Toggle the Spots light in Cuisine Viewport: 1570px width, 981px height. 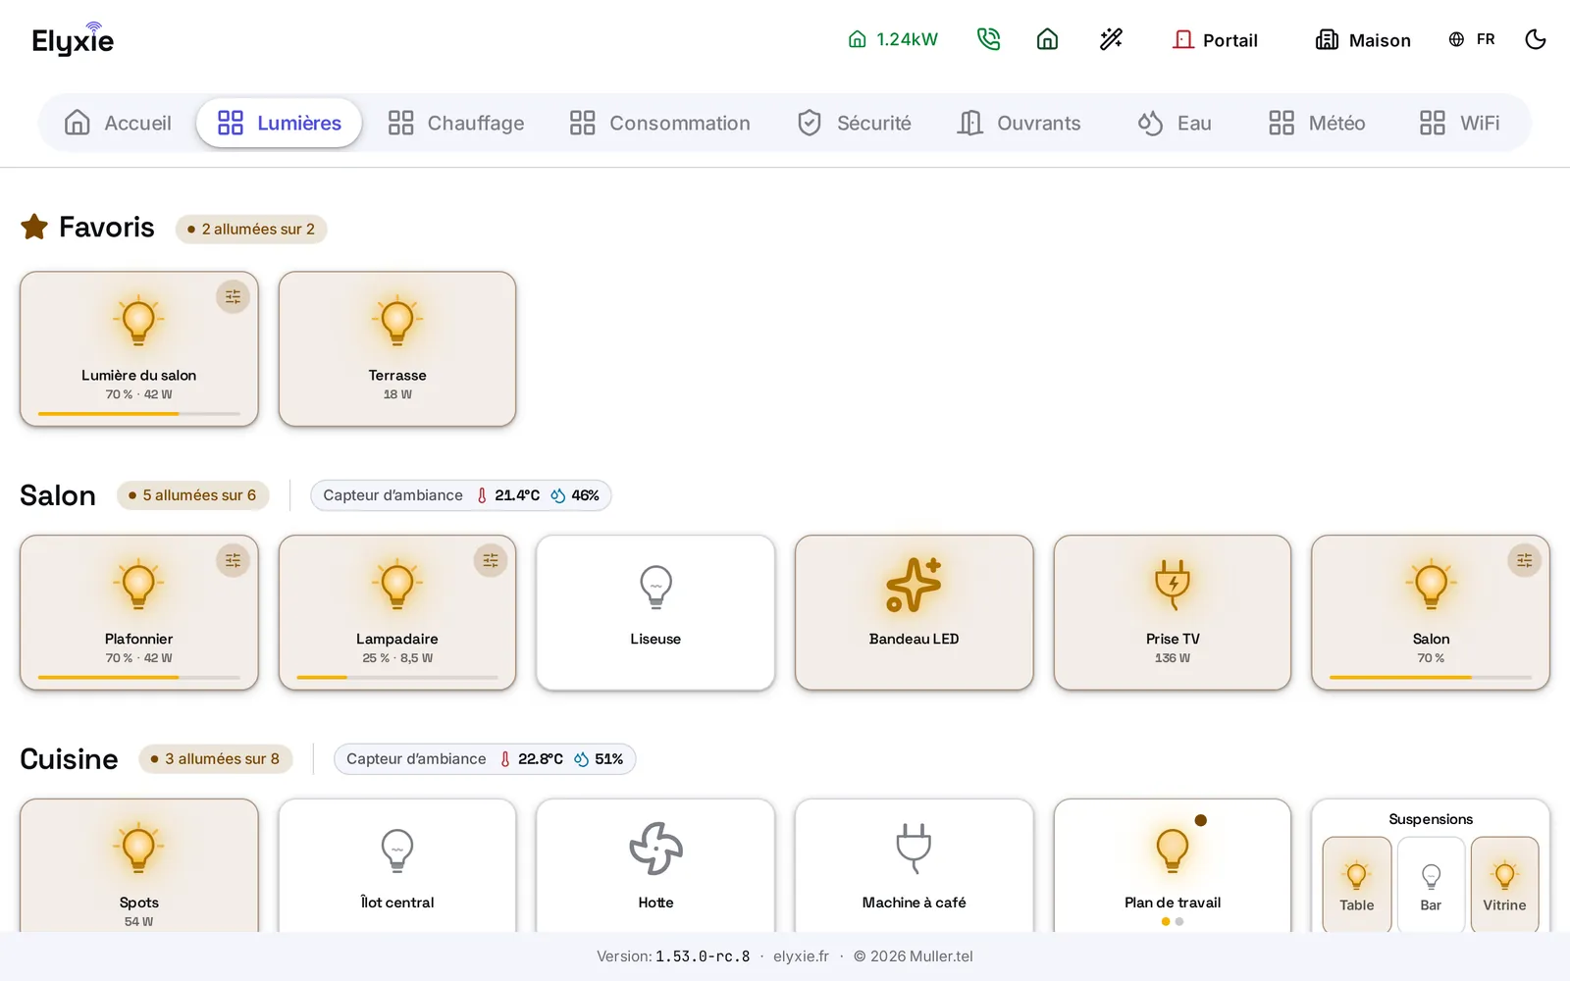[x=139, y=867]
